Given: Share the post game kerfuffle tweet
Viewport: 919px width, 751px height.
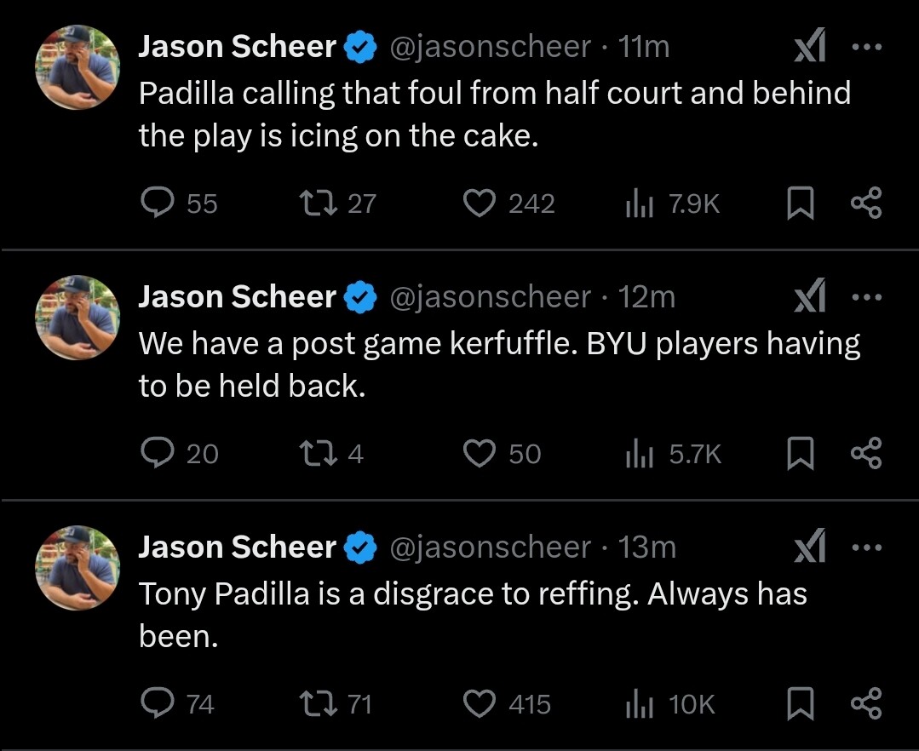Looking at the screenshot, I should (x=866, y=453).
